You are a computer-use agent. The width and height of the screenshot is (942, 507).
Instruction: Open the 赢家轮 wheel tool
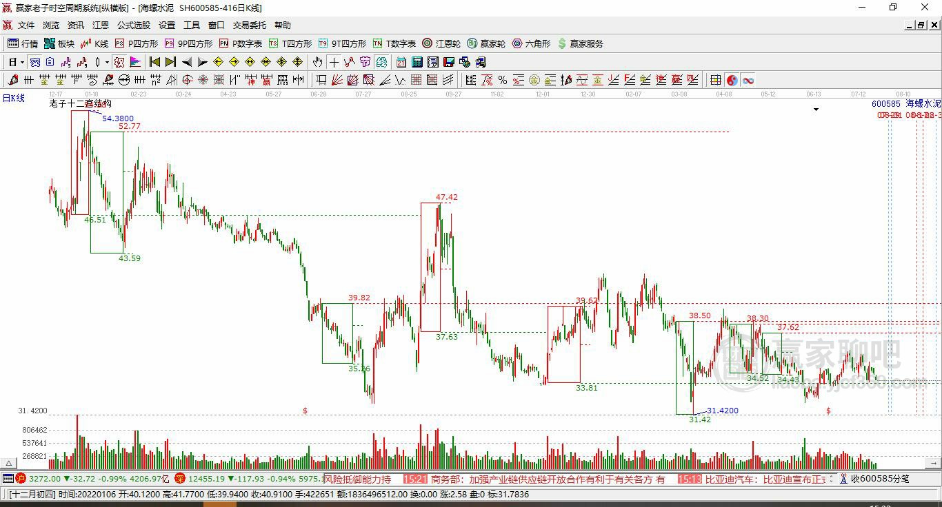point(486,43)
